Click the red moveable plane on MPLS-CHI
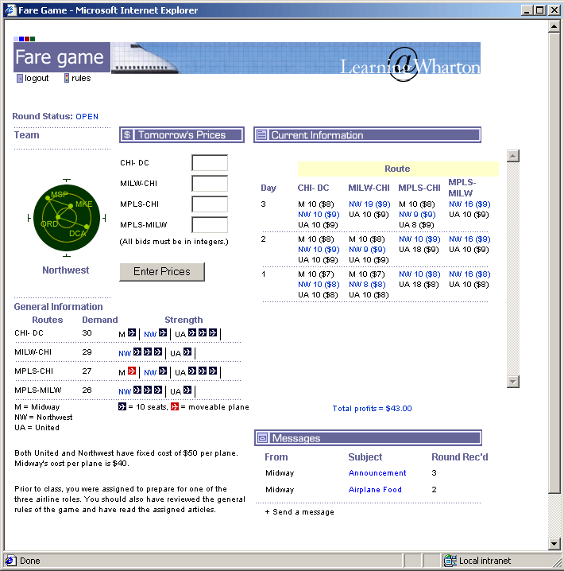 click(132, 371)
